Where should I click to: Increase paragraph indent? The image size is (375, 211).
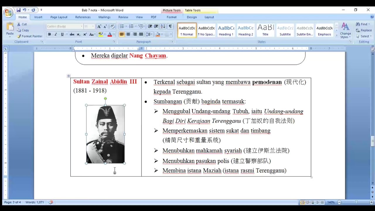(x=156, y=26)
